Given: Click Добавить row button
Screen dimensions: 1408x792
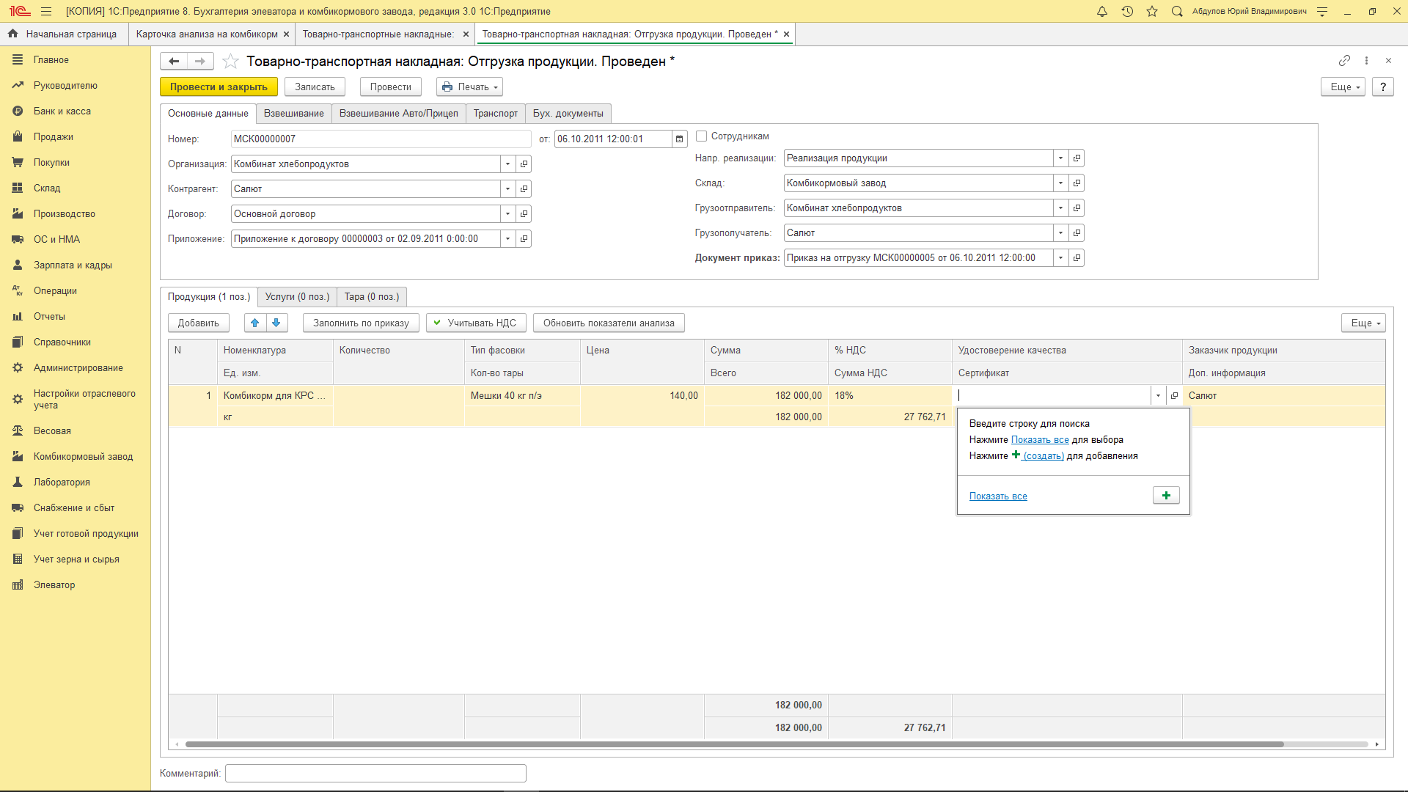Looking at the screenshot, I should pos(198,323).
